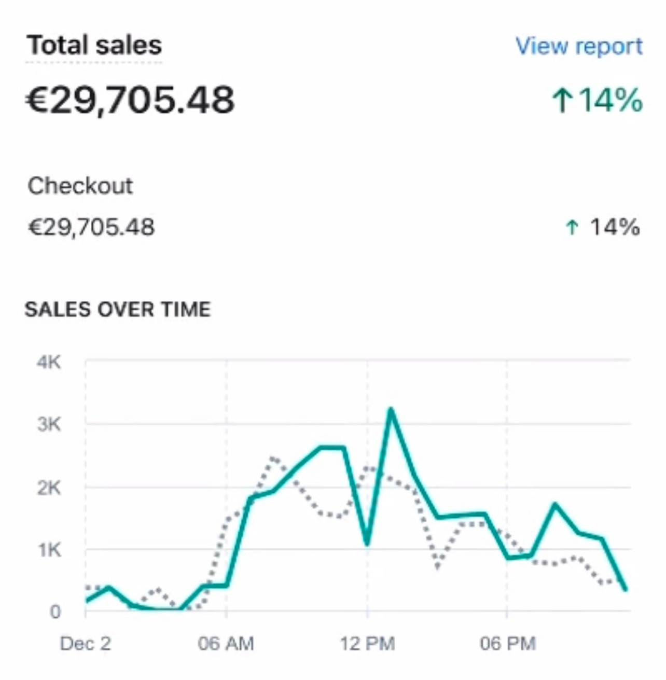Click the teal line dip at 12 PM
The width and height of the screenshot is (666, 680).
pos(367,543)
